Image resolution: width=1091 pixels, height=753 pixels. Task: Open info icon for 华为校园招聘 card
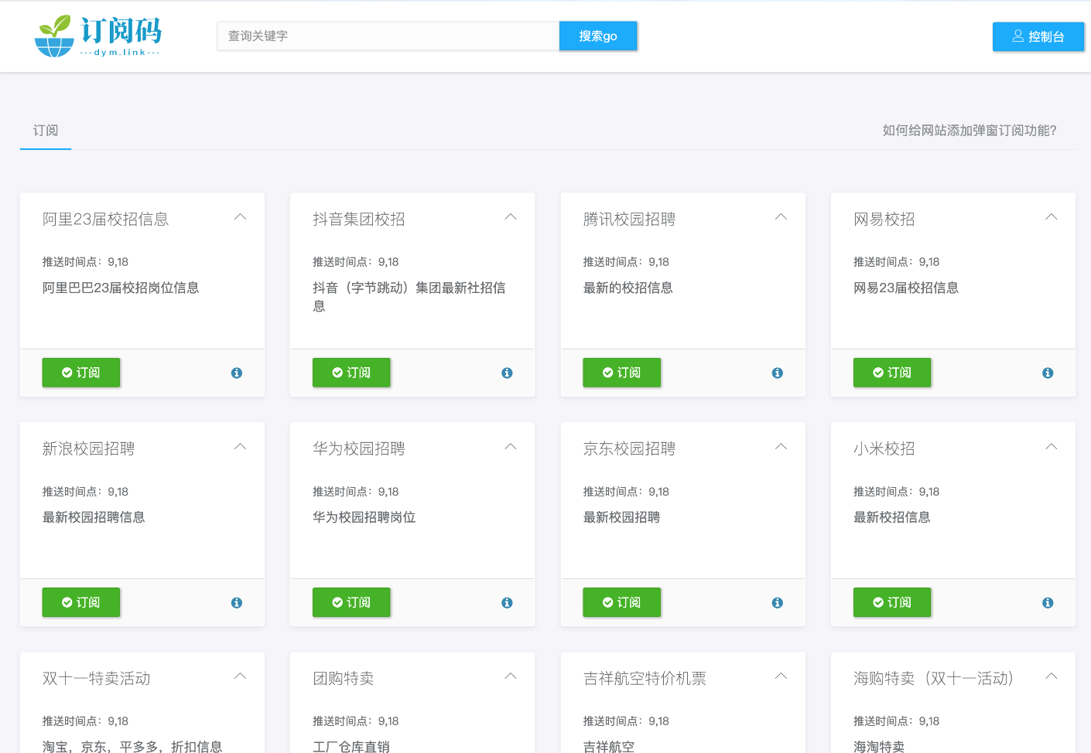pos(507,602)
